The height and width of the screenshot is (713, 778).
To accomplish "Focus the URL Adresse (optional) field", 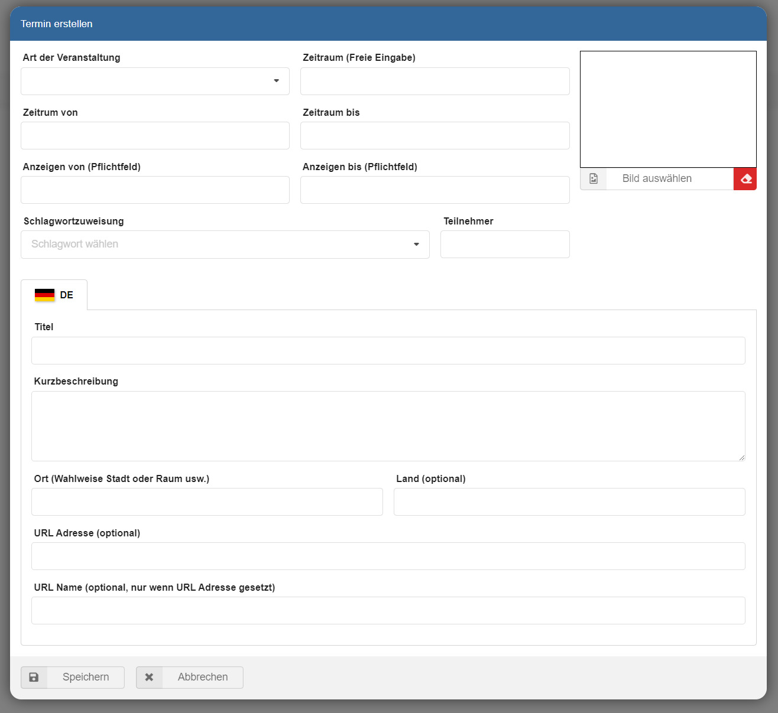I will (x=388, y=556).
